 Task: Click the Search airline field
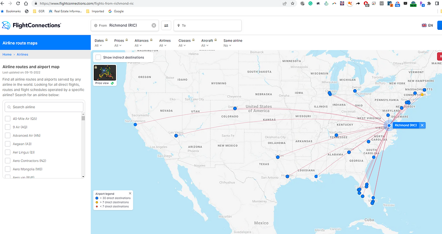(x=44, y=107)
